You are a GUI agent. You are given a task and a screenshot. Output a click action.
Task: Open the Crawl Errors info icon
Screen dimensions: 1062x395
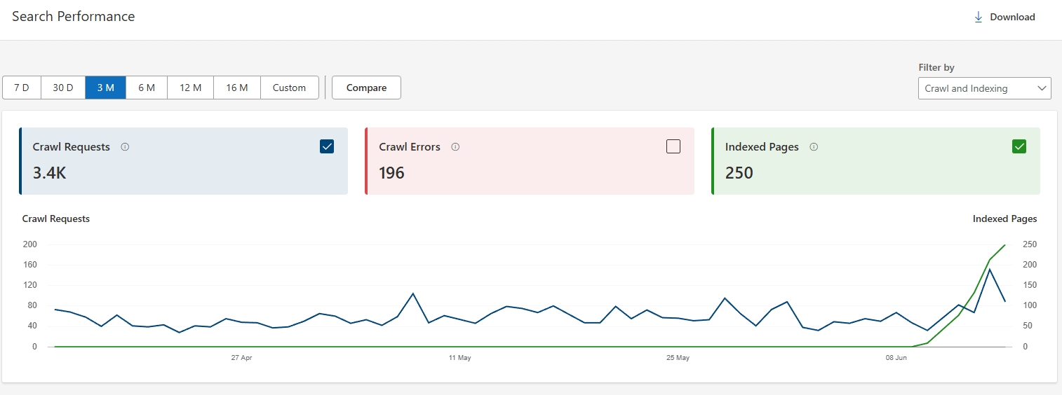tap(455, 147)
